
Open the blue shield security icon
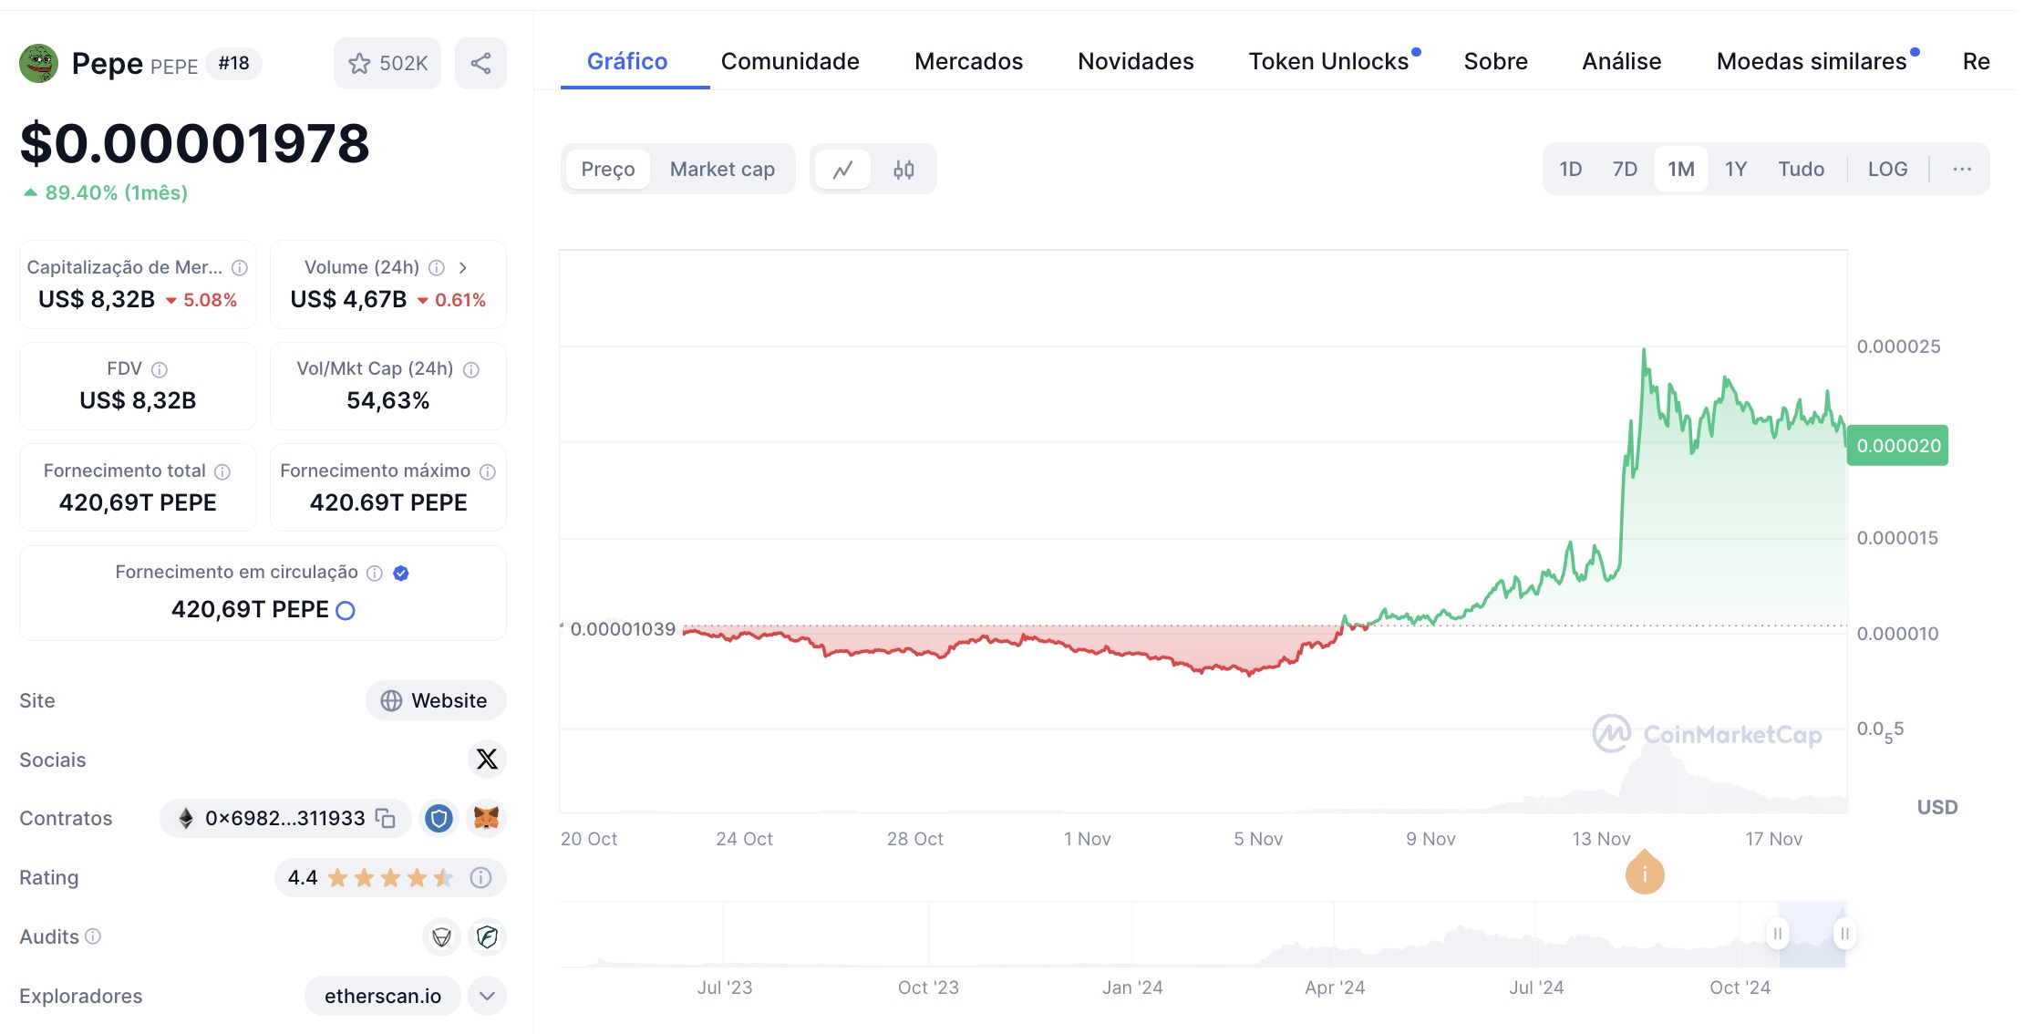click(x=439, y=818)
